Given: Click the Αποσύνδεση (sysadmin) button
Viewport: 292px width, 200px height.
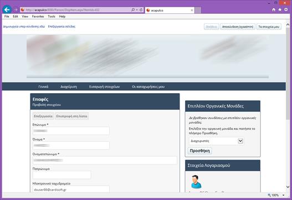Looking at the screenshot, I should [x=238, y=27].
